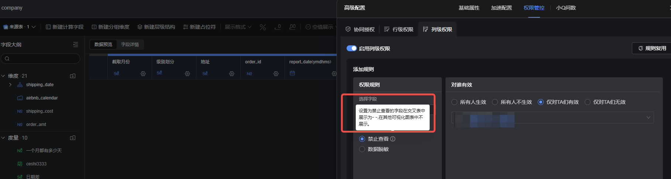Image resolution: width=671 pixels, height=179 pixels.
Task: Switch to the 基础属性 tab
Action: (469, 8)
